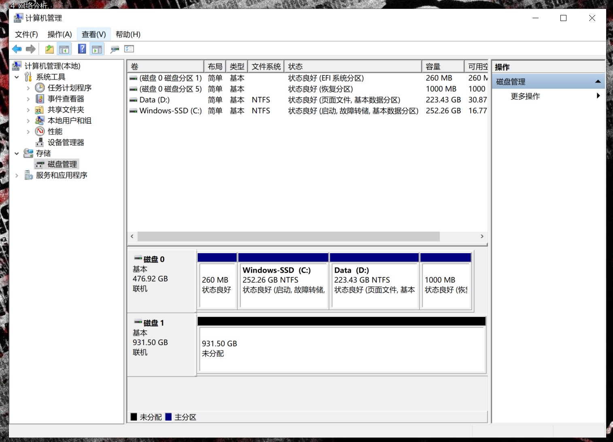Open the Action (操作) menu
Viewport: 613px width, 442px height.
(x=59, y=34)
